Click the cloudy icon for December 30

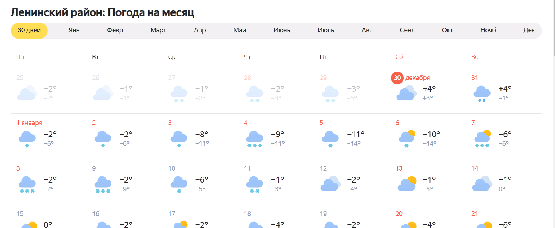tap(407, 93)
